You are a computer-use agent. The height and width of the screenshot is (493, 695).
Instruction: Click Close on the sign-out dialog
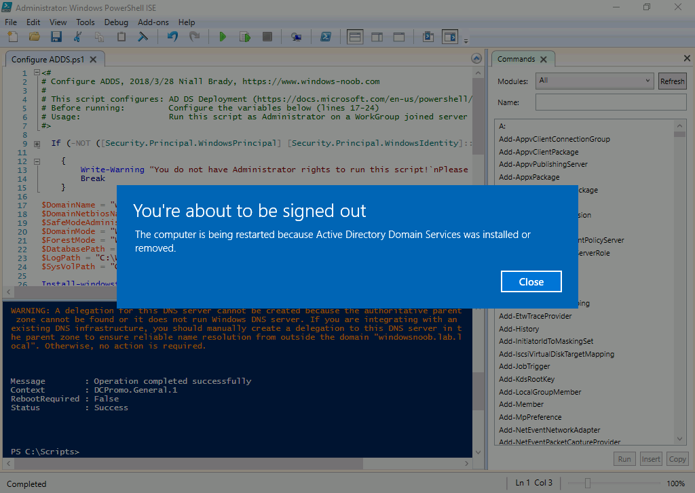pyautogui.click(x=531, y=281)
